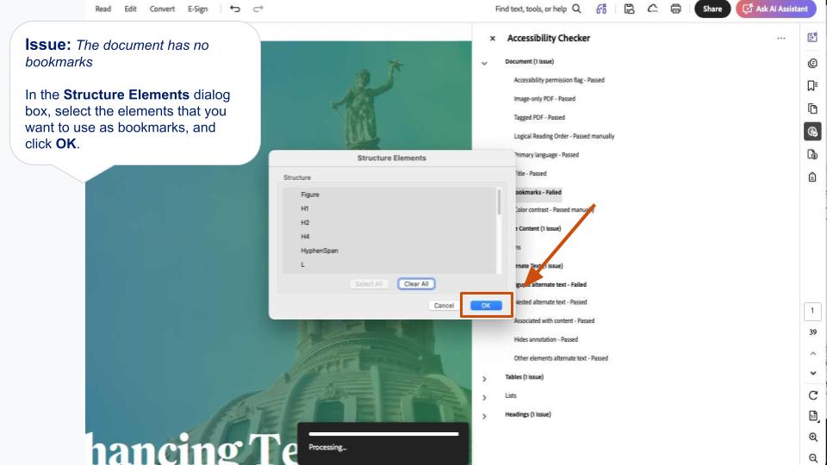Click OK in Structure Elements dialog

[x=486, y=306]
